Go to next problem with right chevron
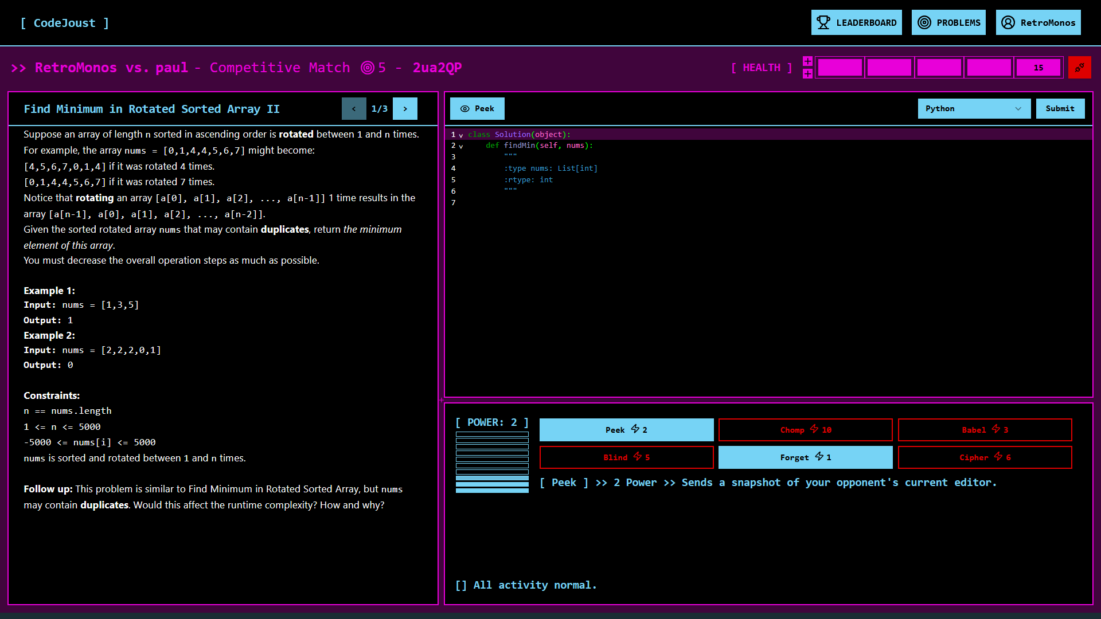This screenshot has width=1101, height=619. point(405,108)
